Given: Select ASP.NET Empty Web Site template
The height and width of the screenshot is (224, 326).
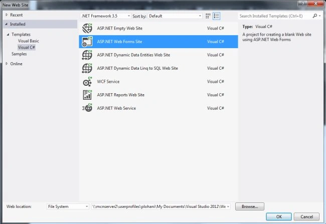Looking at the screenshot, I should tap(158, 28).
